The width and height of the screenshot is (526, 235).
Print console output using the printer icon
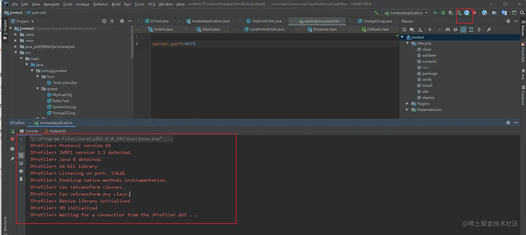(x=21, y=171)
